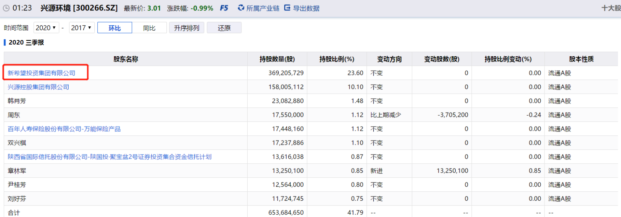Click the latest price 3.01
The width and height of the screenshot is (621, 217).
click(154, 8)
